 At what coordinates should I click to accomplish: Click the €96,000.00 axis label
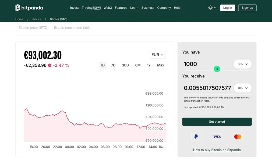(x=154, y=105)
